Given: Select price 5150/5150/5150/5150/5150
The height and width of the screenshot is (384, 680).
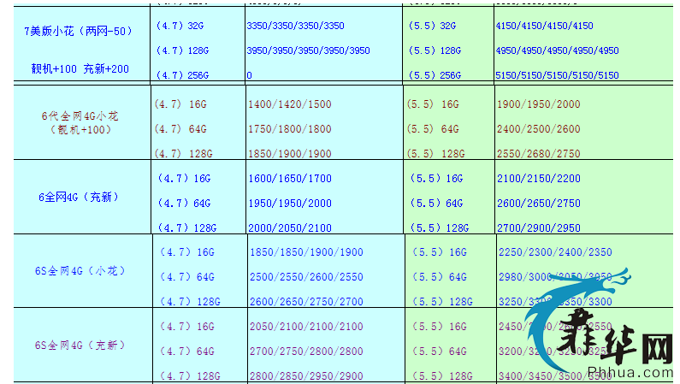Looking at the screenshot, I should point(558,75).
